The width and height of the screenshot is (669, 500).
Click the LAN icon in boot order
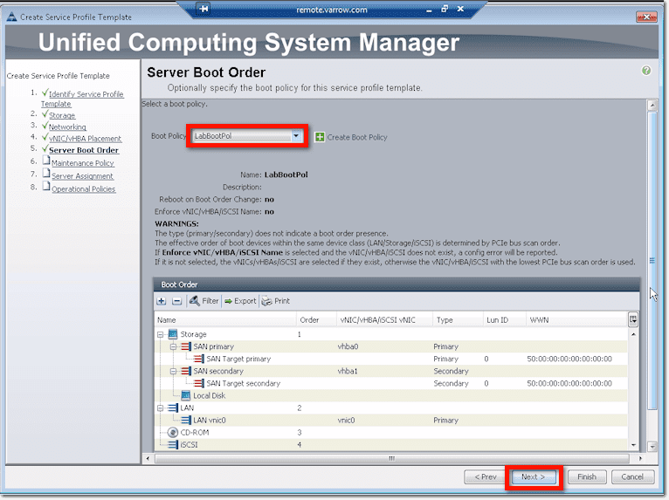173,408
